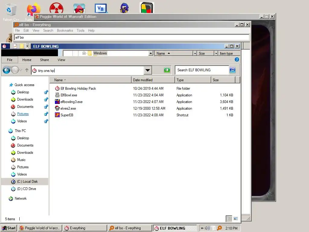Select ElfBowl.exe file icon
The width and height of the screenshot is (309, 232).
[x=57, y=95]
